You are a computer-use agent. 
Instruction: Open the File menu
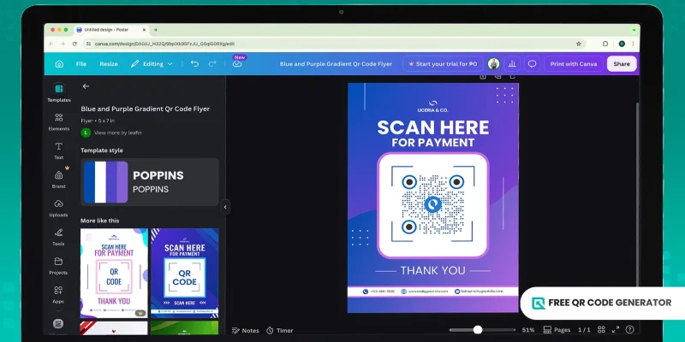pos(81,63)
